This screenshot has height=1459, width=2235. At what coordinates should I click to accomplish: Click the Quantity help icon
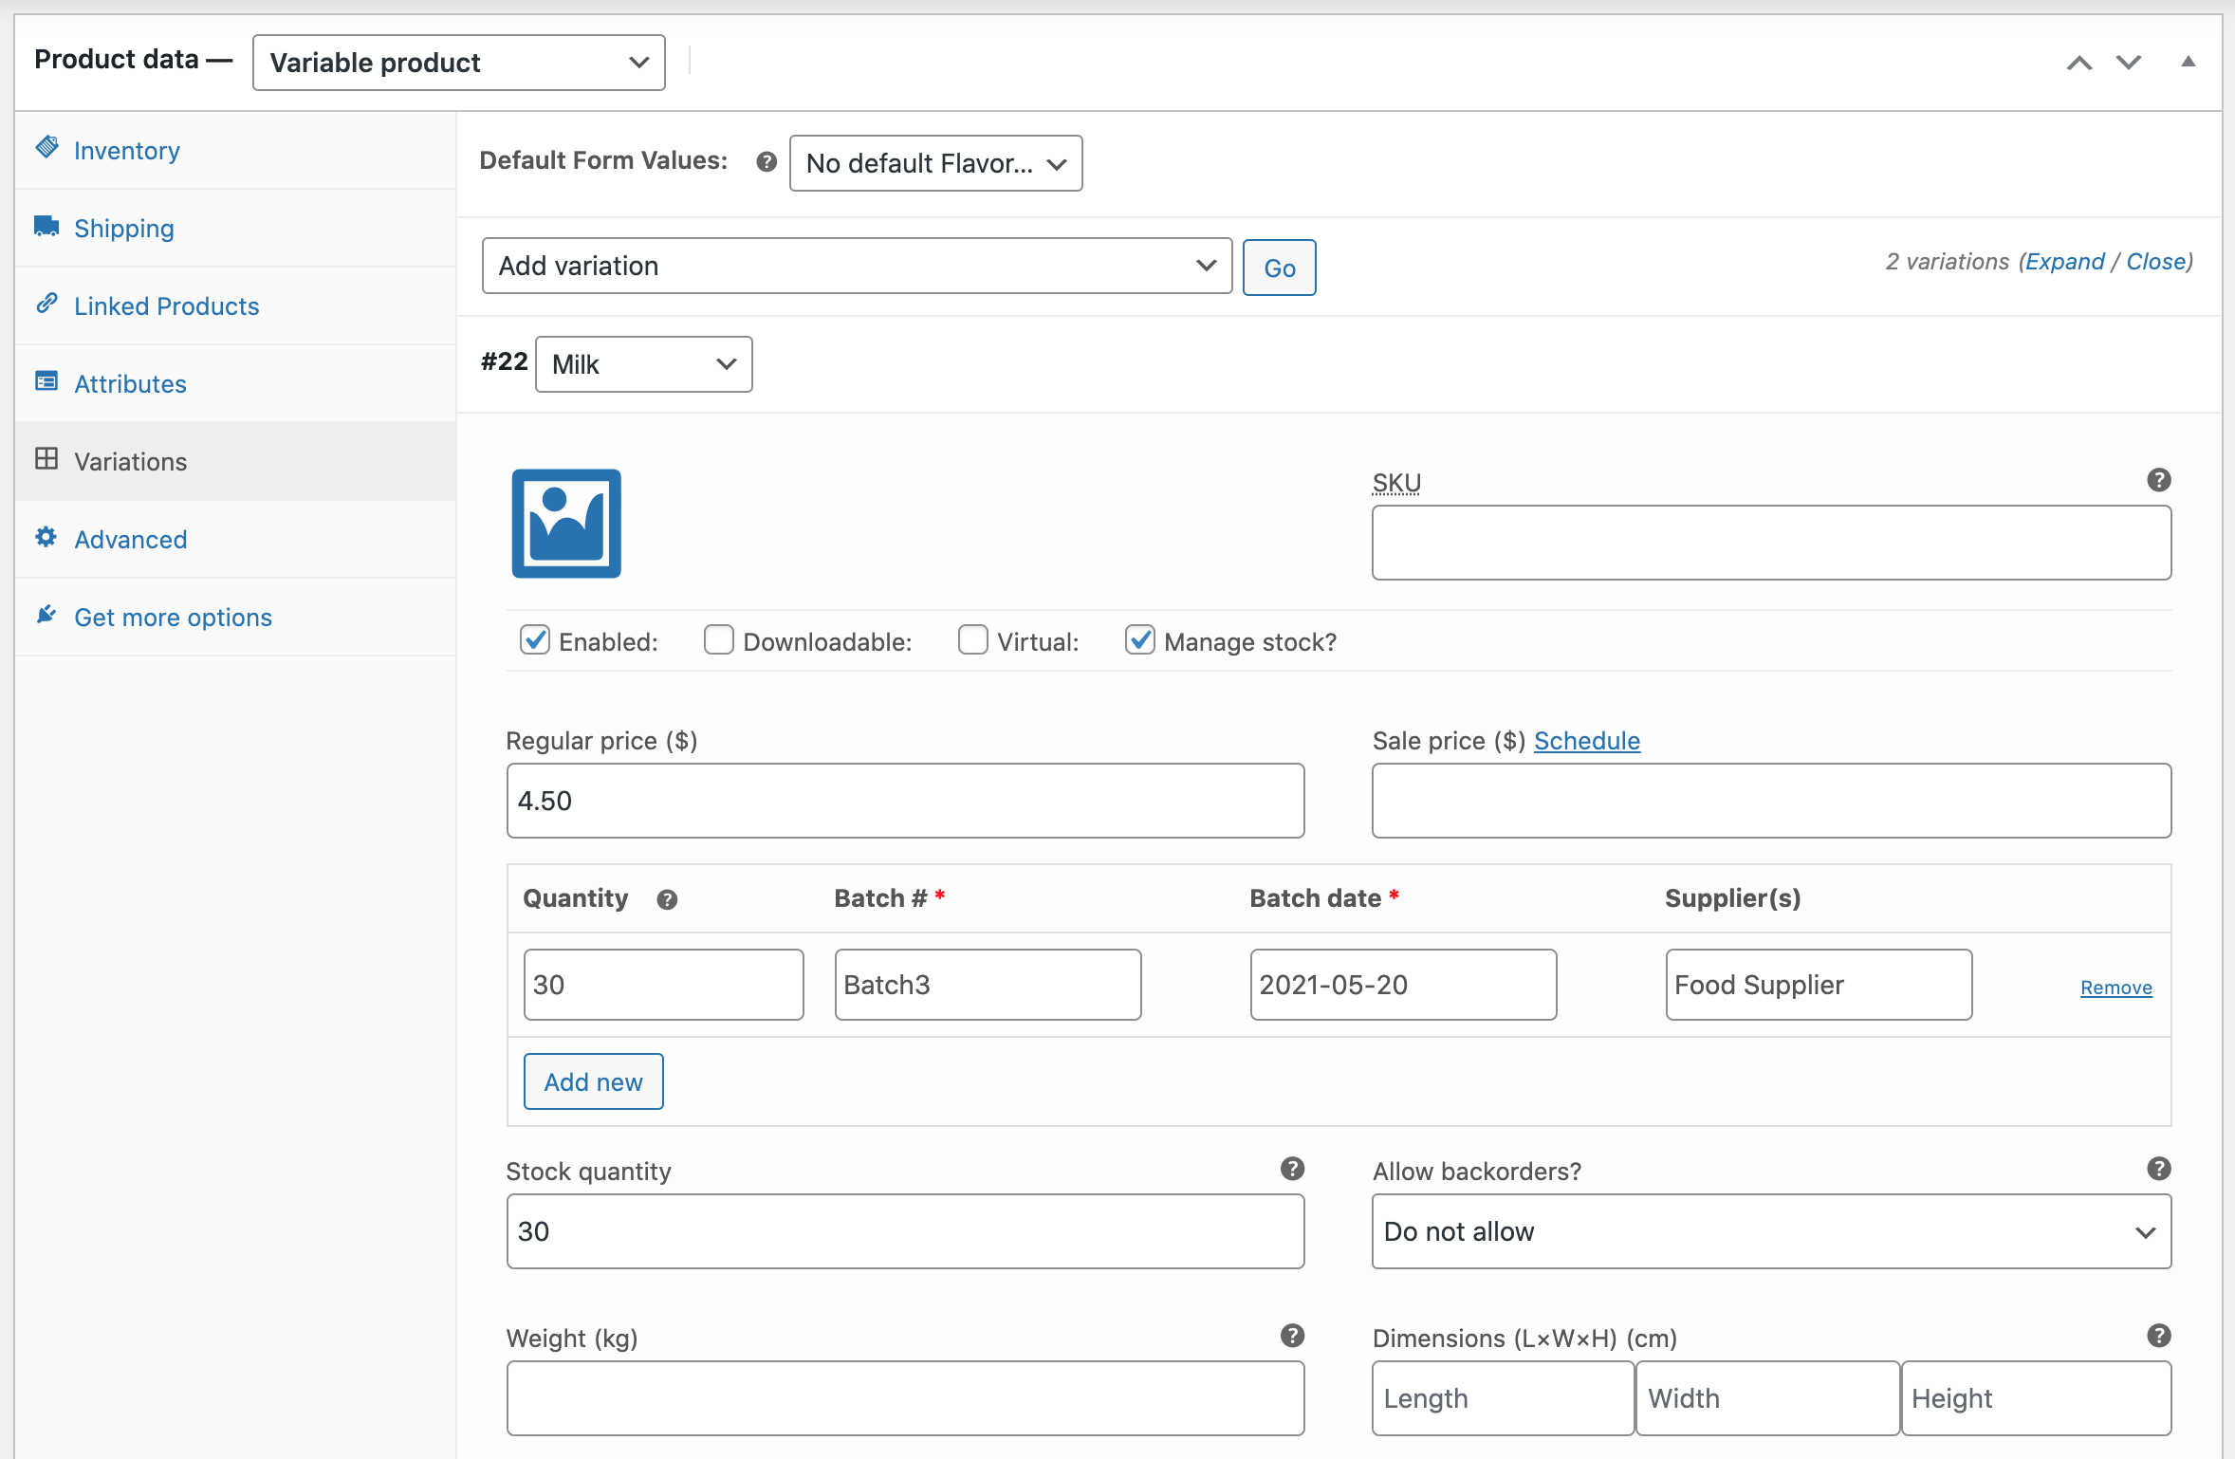[667, 899]
